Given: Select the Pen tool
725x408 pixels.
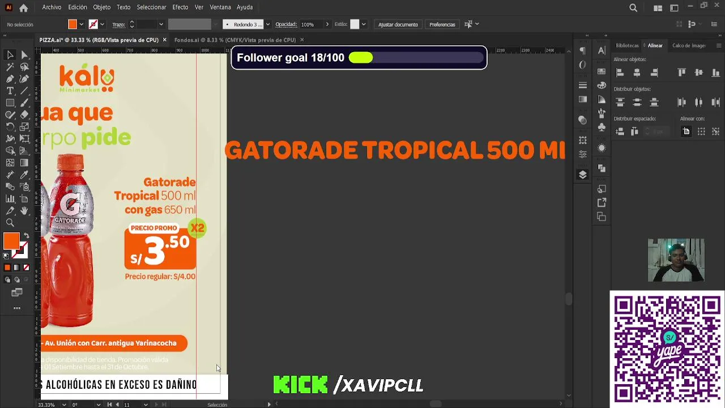Looking at the screenshot, I should (x=10, y=79).
